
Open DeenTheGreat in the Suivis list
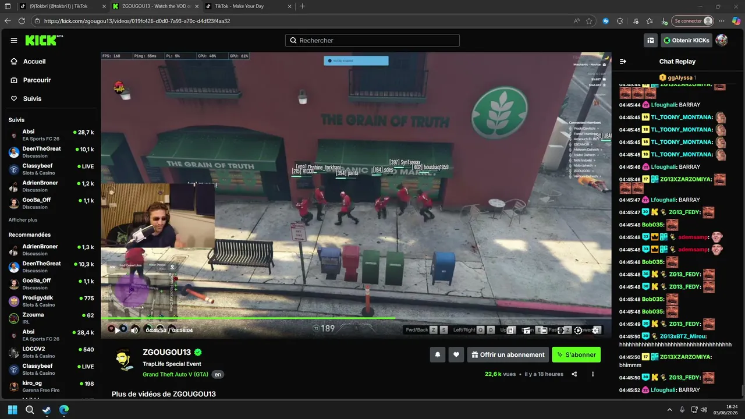click(51, 152)
